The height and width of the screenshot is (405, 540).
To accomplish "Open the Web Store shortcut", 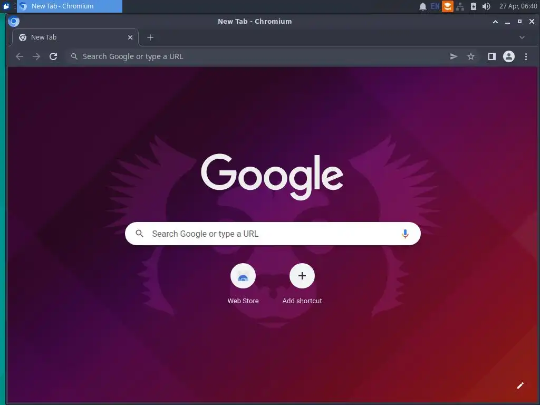I will tap(243, 284).
